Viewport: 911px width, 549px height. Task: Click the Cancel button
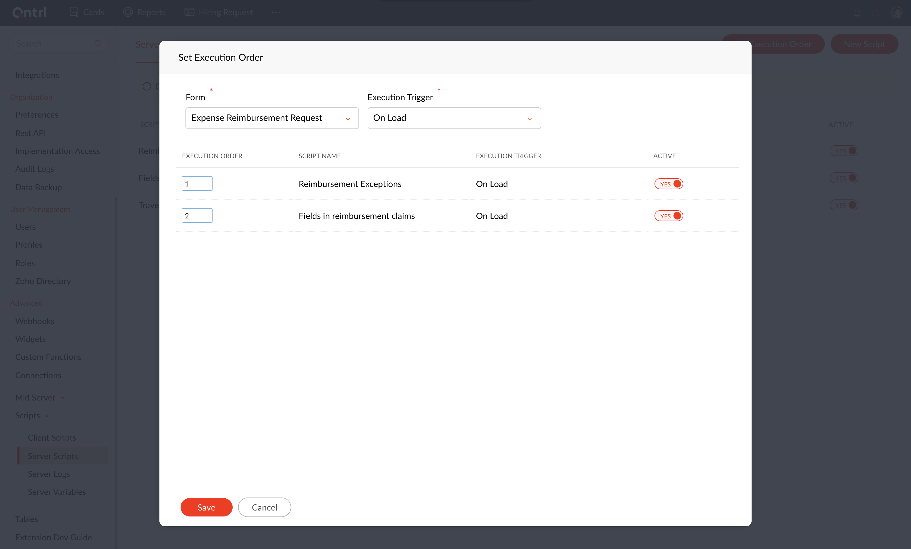point(264,507)
